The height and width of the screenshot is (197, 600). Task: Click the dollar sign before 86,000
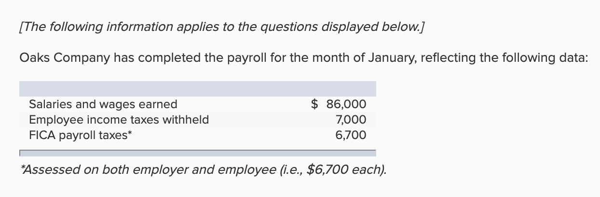[x=315, y=104]
